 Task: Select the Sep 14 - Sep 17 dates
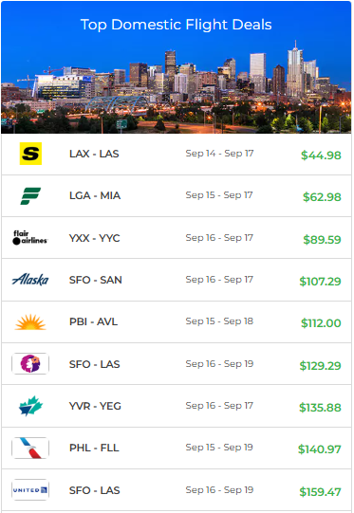coord(220,154)
